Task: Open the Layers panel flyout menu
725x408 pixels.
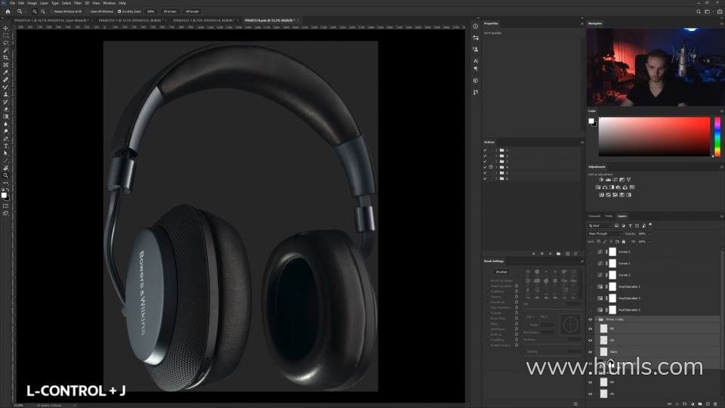Action: coord(721,216)
